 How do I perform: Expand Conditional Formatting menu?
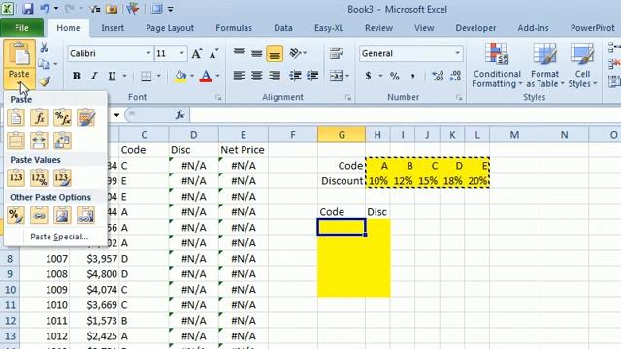coord(497,65)
